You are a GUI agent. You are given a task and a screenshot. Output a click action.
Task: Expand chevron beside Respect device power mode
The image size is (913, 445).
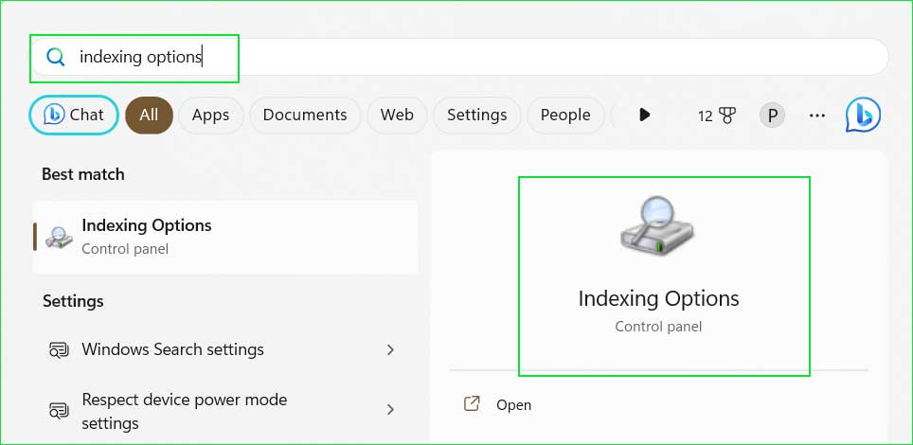(391, 410)
